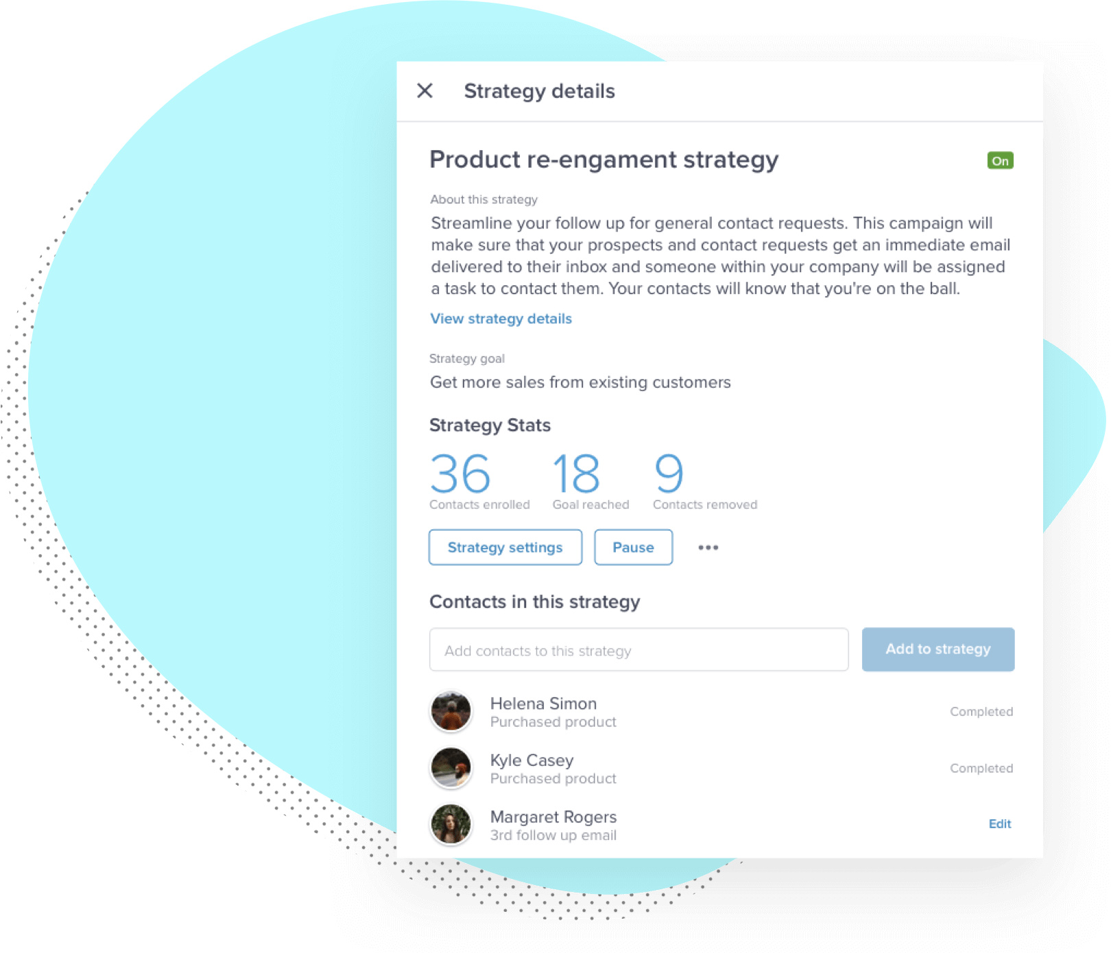This screenshot has height=953, width=1111.
Task: View the 9 Contacts removed stat
Action: 705,481
